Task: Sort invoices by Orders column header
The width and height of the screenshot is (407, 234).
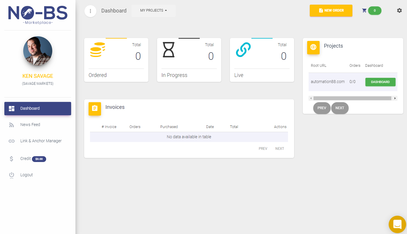Action: [135, 127]
